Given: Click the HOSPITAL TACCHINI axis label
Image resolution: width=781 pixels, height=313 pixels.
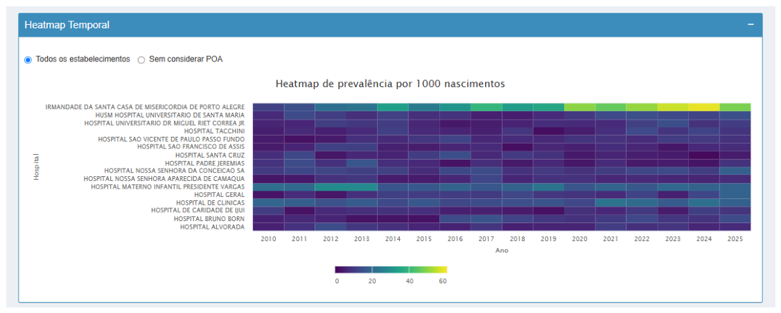Looking at the screenshot, I should coord(216,131).
